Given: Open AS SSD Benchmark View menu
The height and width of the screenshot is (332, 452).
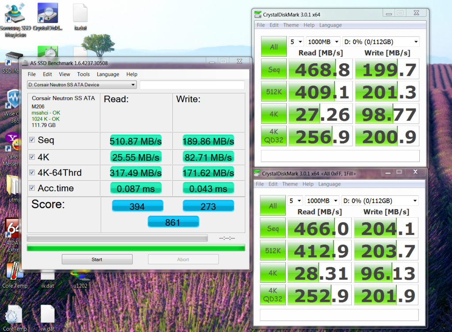Looking at the screenshot, I should [x=65, y=74].
